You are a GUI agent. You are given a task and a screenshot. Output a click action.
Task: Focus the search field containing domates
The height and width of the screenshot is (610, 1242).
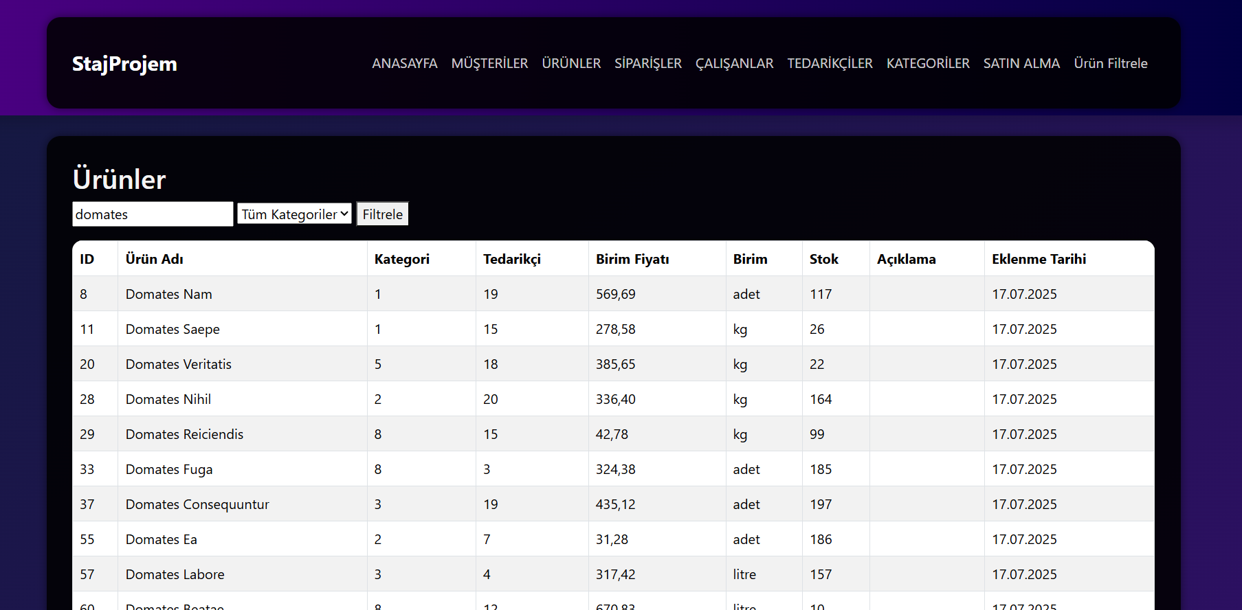pyautogui.click(x=153, y=214)
